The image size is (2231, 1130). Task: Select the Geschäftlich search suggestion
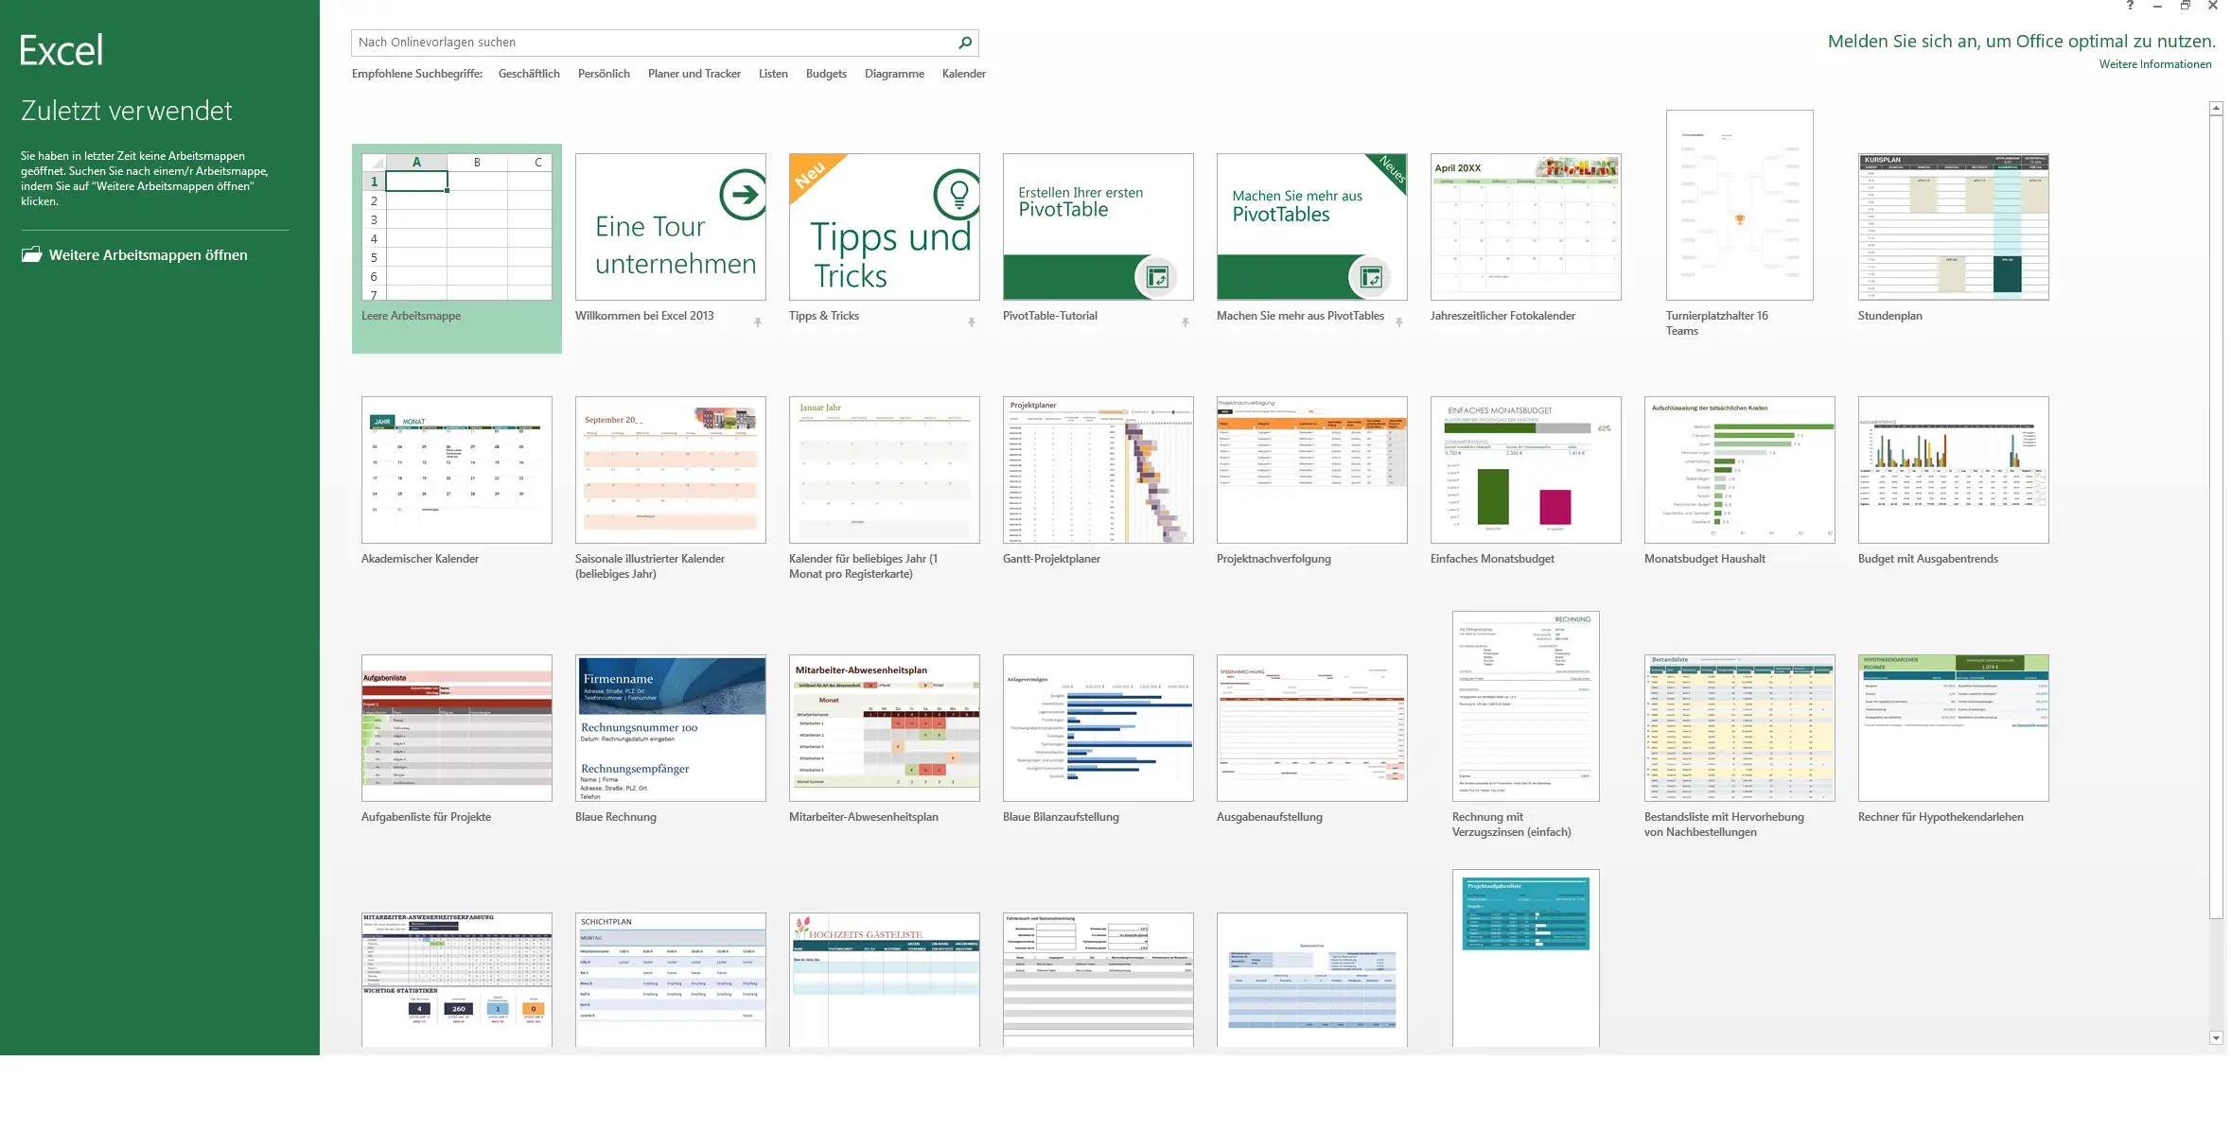529,74
